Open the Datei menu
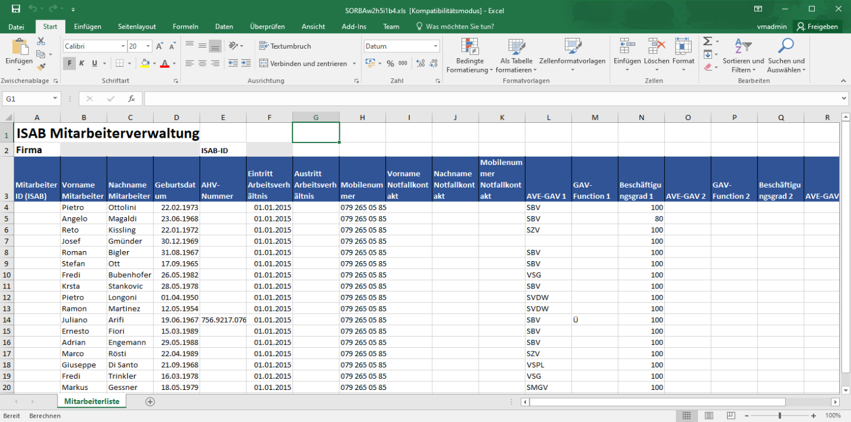Viewport: 851px width, 422px height. point(17,27)
